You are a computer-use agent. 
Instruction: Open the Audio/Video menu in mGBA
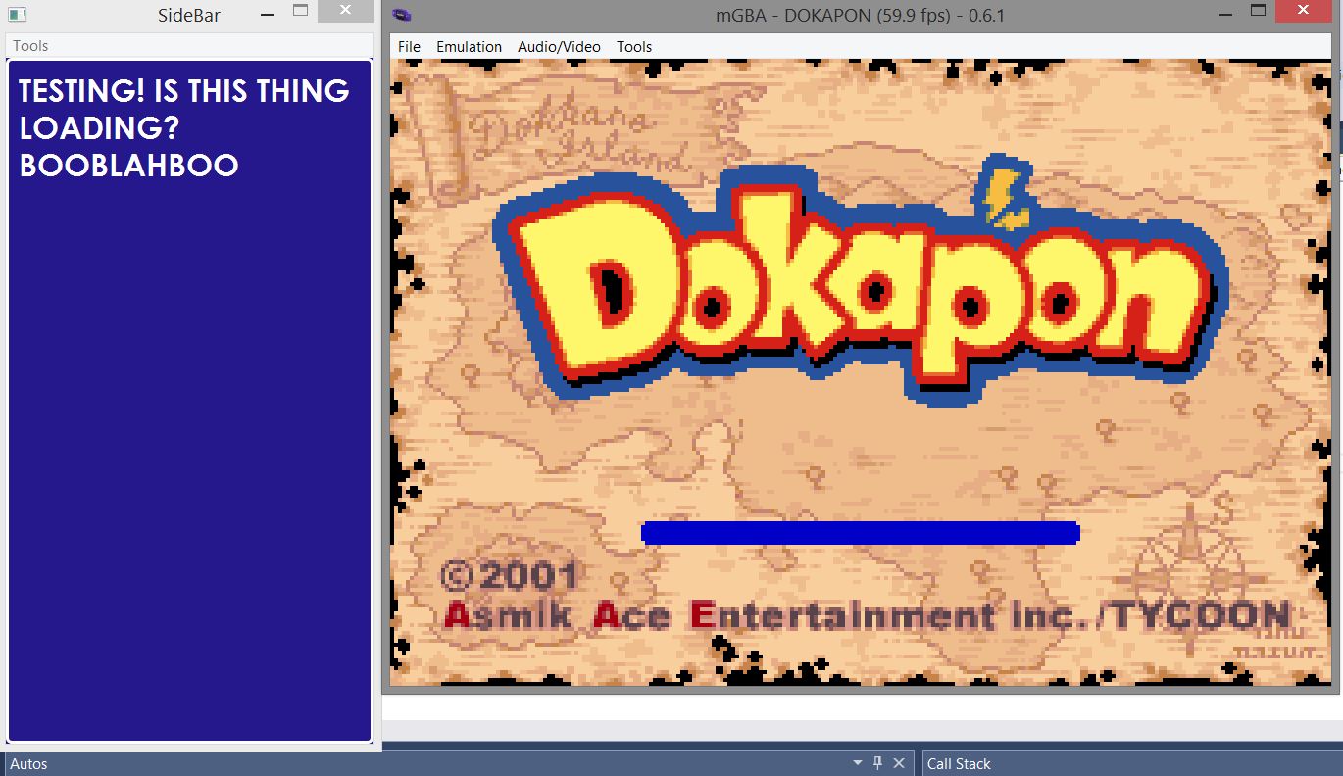click(559, 46)
